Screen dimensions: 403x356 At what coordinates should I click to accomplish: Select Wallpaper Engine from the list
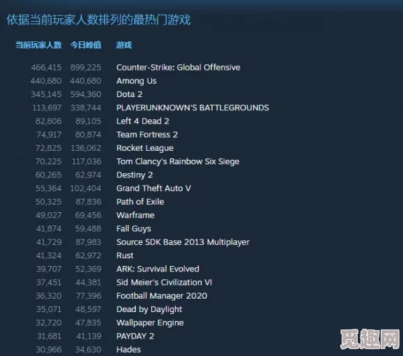coord(150,322)
